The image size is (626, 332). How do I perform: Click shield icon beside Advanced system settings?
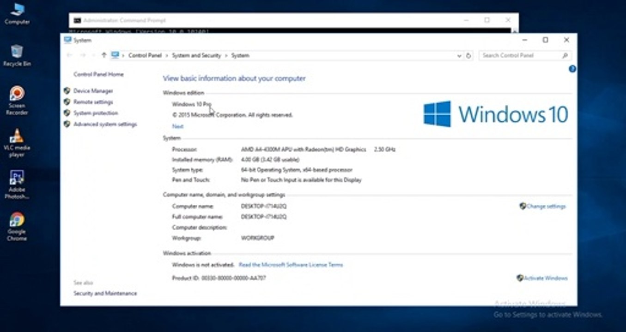(67, 124)
